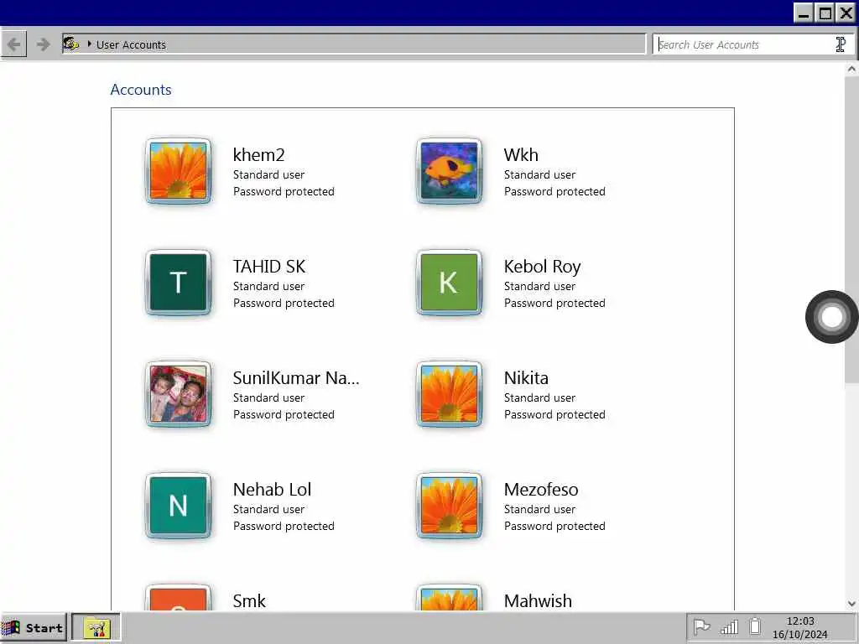The image size is (859, 644).
Task: Select Mahwish account flower picture
Action: (x=450, y=598)
